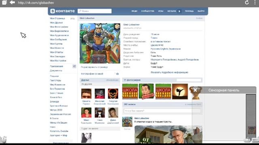Click the ред. link beside Моя Страница
Screen dimensions: 259x145
pyautogui.click(x=72, y=19)
